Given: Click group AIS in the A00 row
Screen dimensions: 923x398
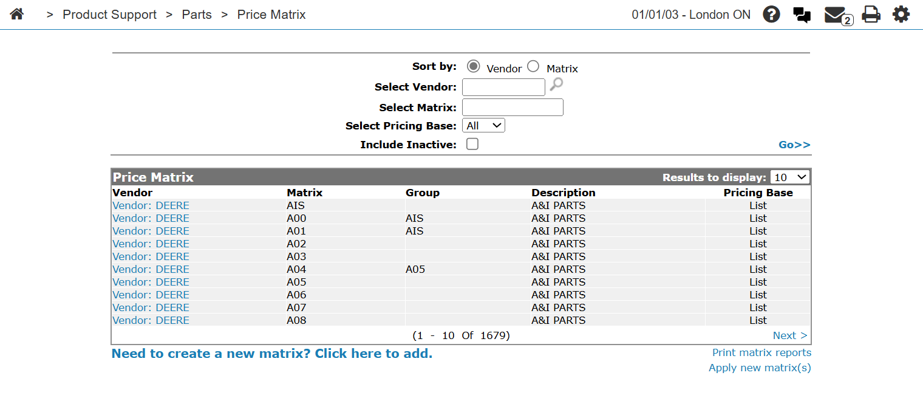Looking at the screenshot, I should pyautogui.click(x=415, y=218).
